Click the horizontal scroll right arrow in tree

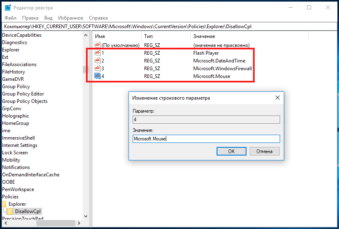pos(79,223)
